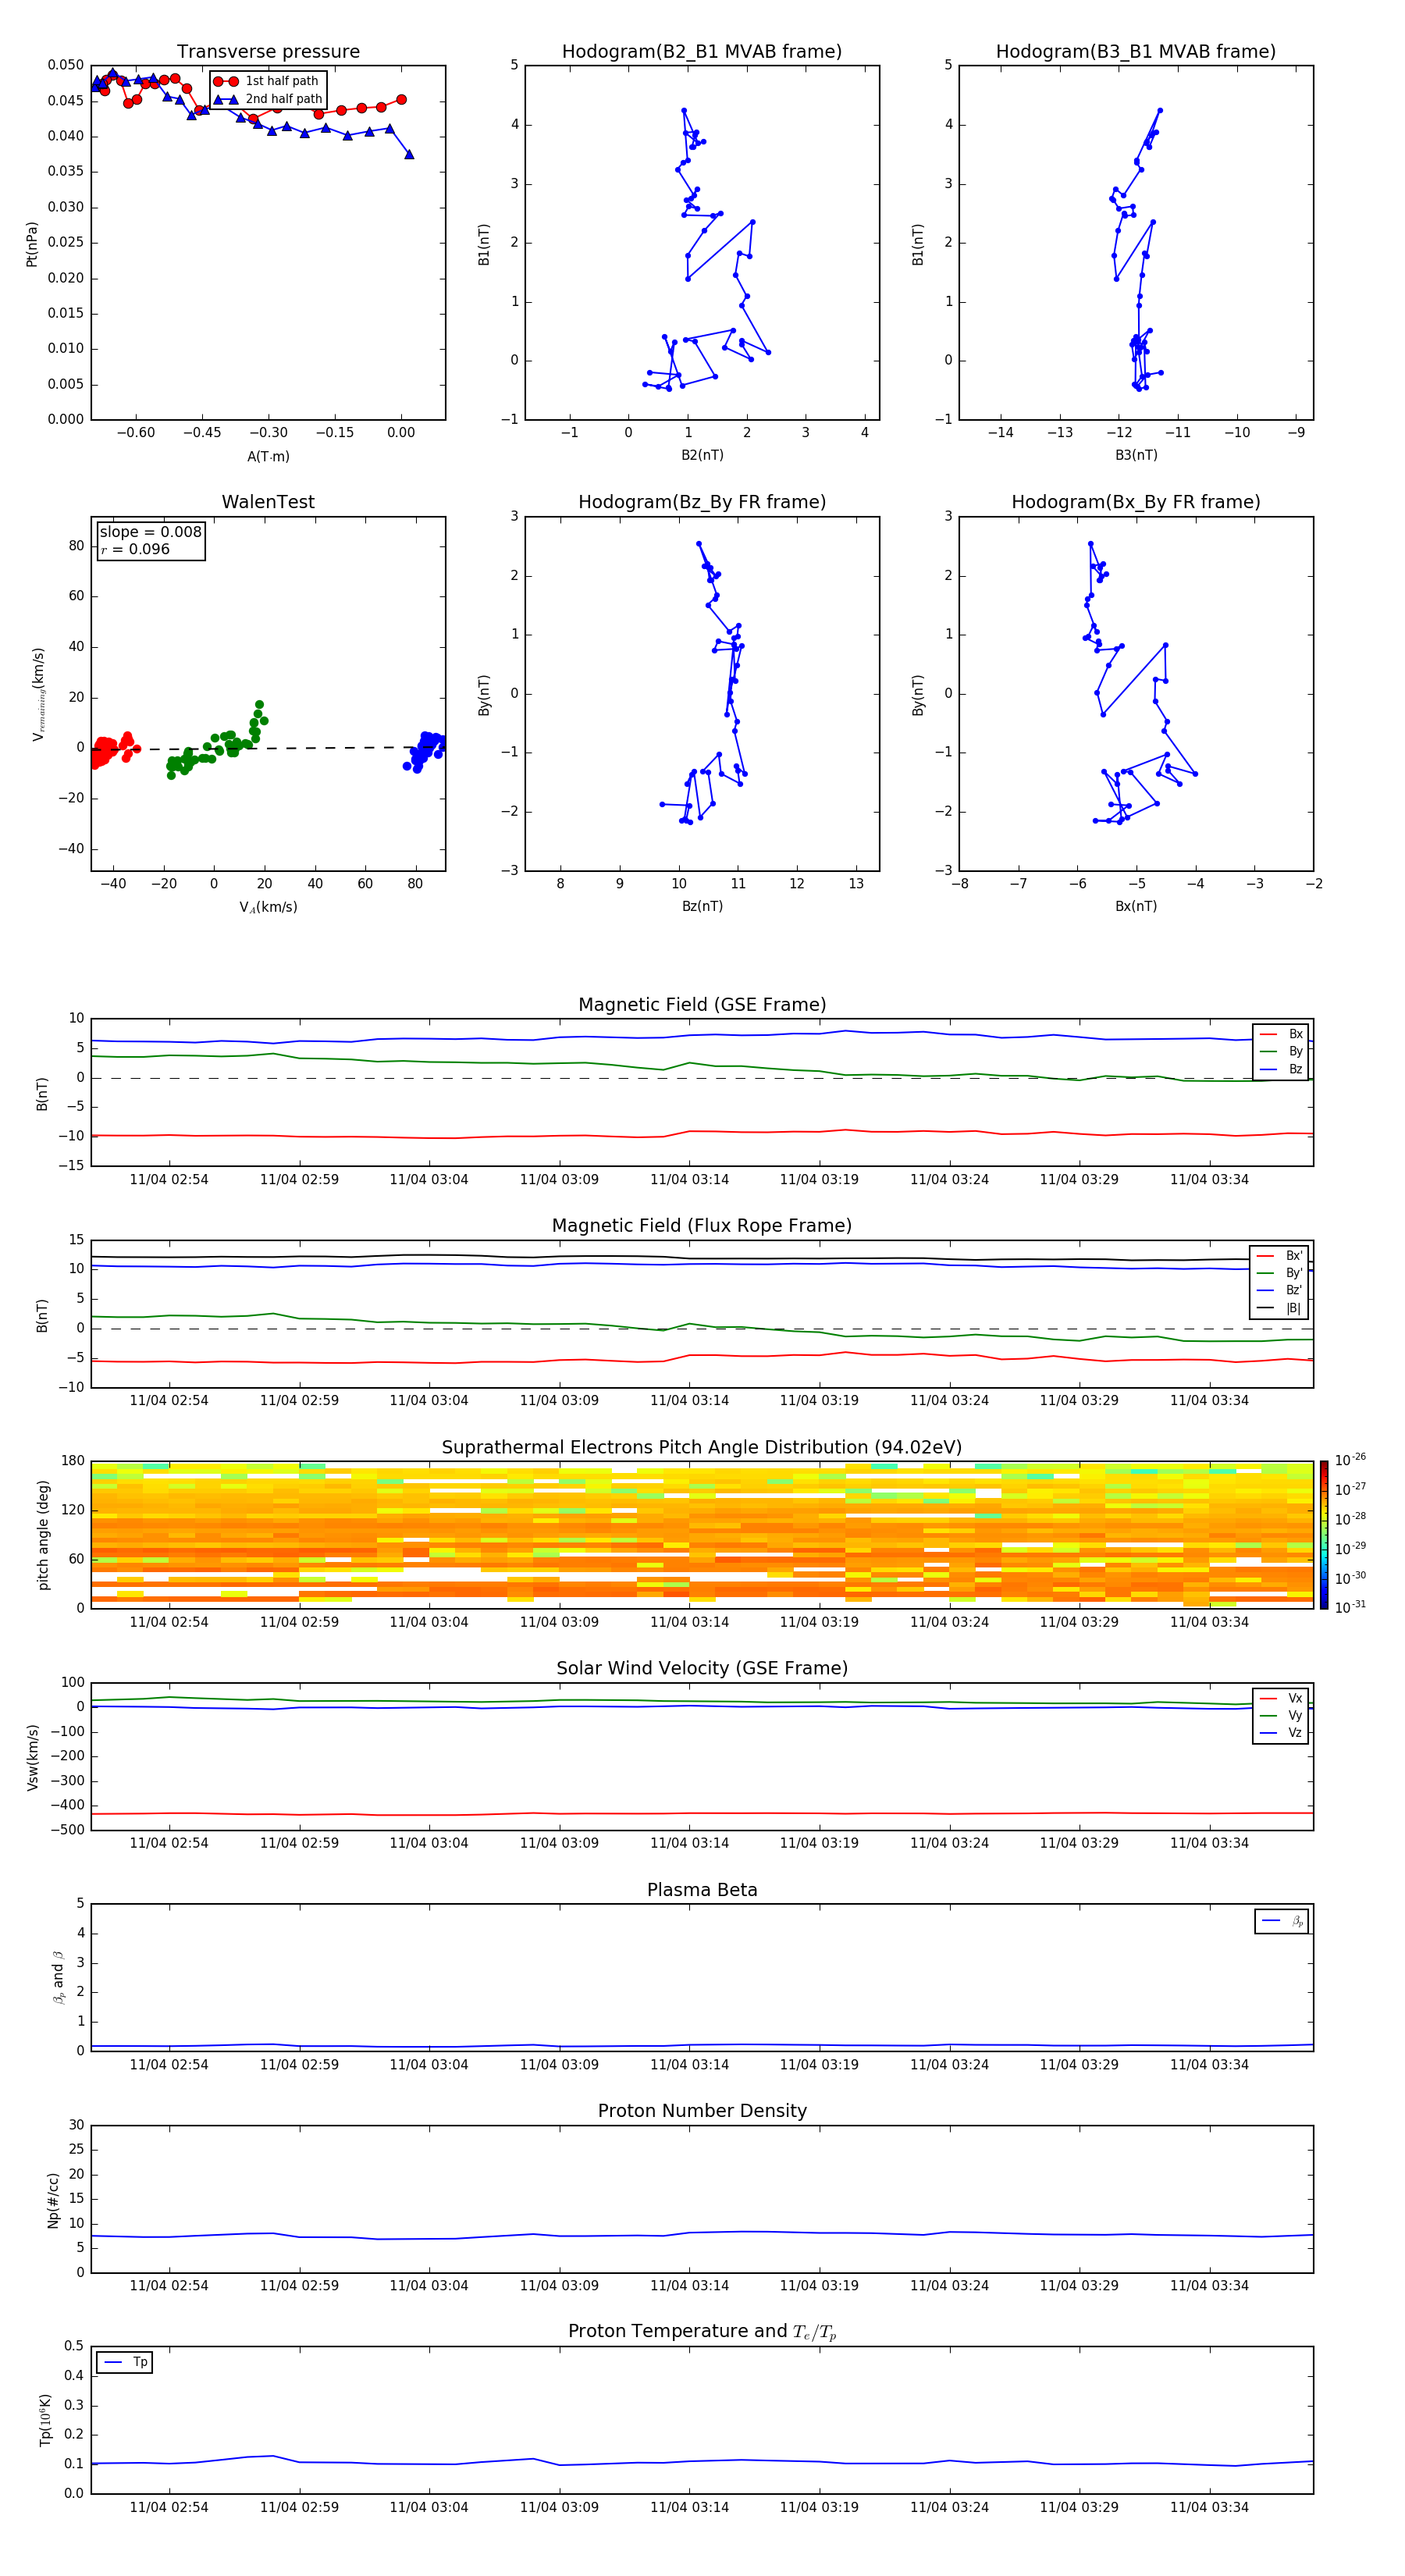Click the 'Hodogram(B3_B1 MVAB frame)' title

point(1136,51)
